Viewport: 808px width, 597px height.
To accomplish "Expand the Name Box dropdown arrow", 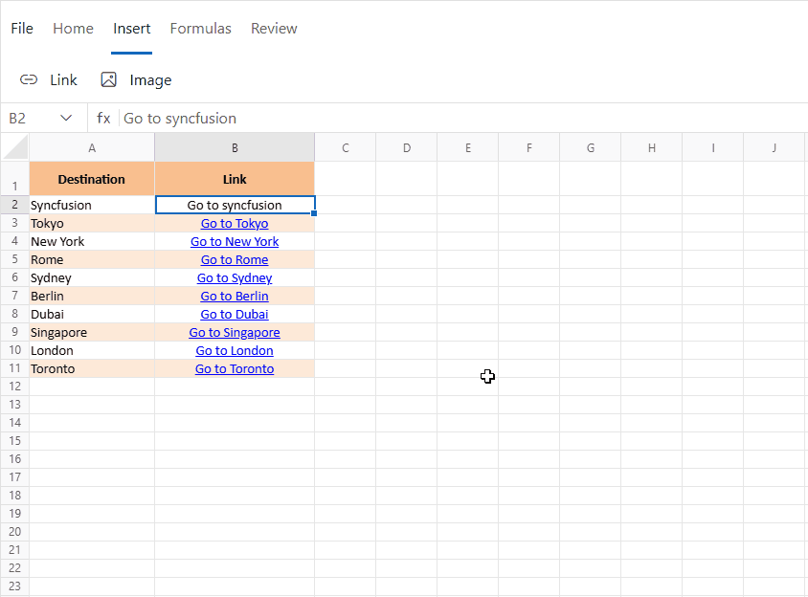I will (x=66, y=119).
